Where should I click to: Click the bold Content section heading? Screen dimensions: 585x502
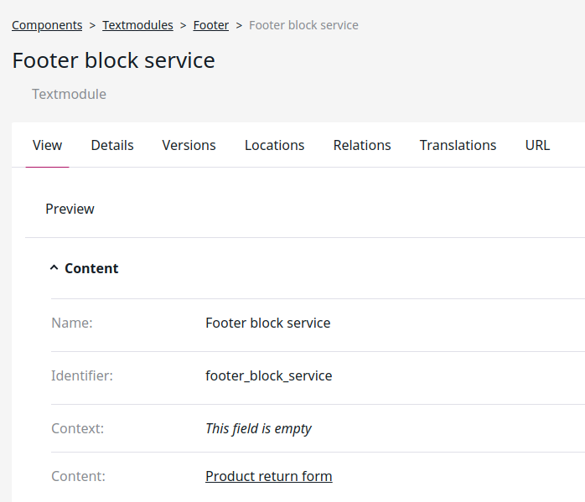click(91, 268)
